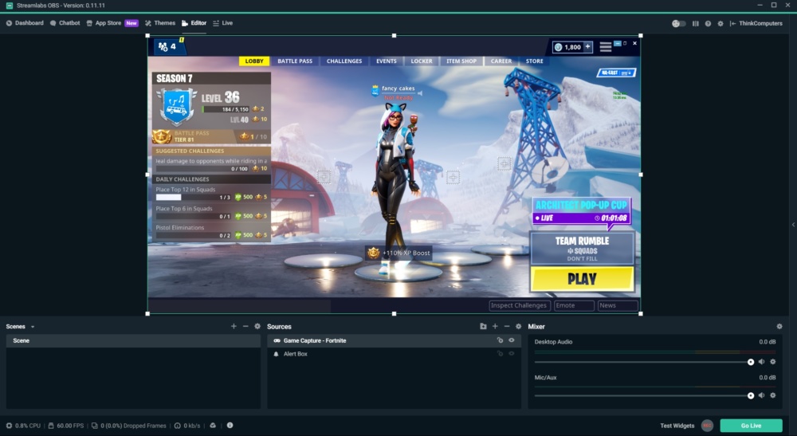
Task: Remove scene with minus icon in Scenes
Action: click(x=245, y=326)
